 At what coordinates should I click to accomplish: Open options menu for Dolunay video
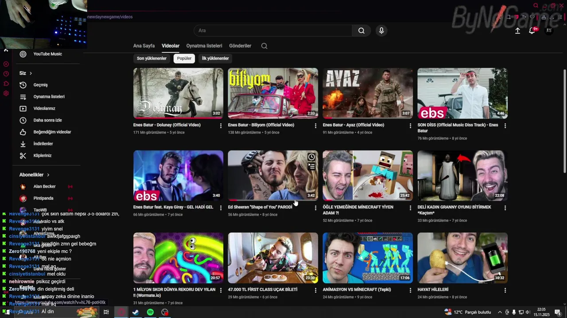221,126
